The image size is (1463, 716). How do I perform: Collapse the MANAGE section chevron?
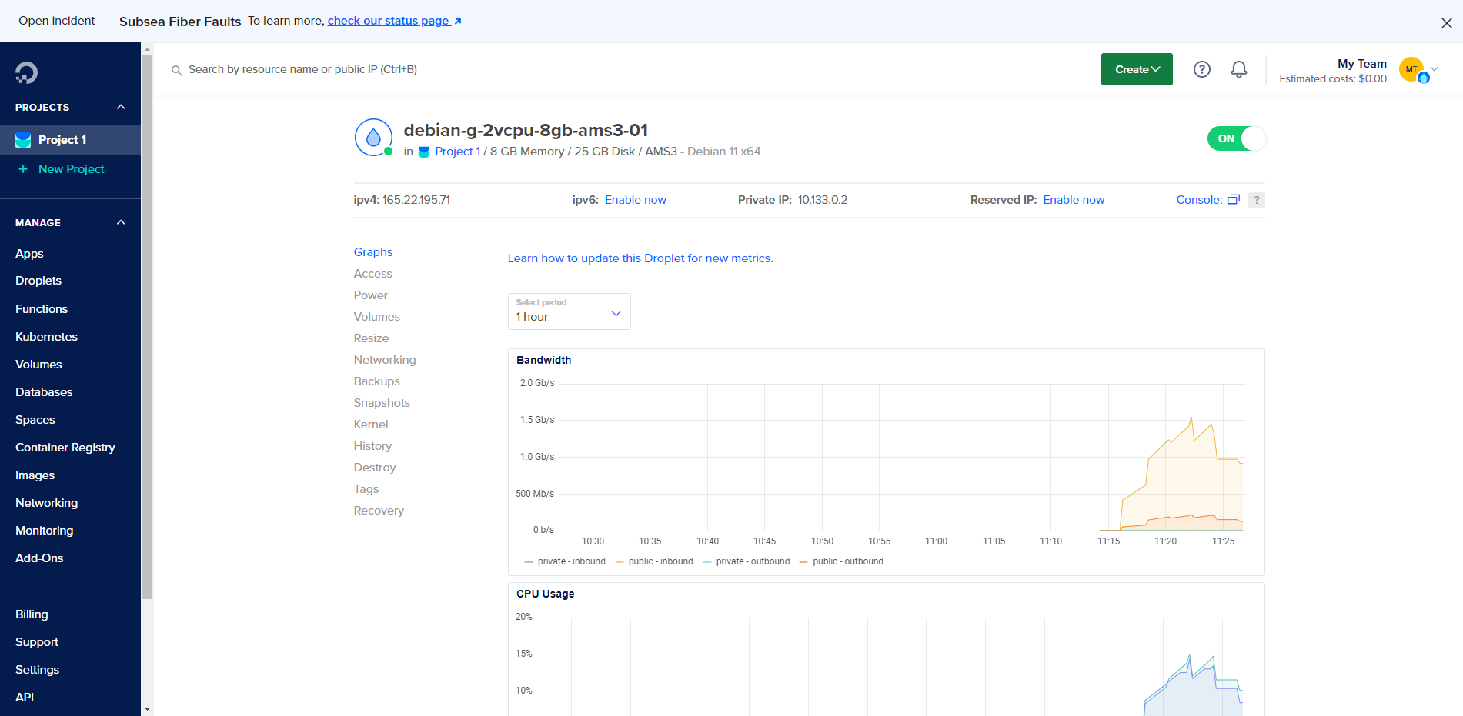click(x=121, y=222)
